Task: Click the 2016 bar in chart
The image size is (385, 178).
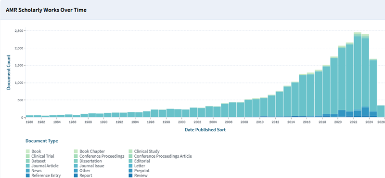Action: (x=310, y=95)
